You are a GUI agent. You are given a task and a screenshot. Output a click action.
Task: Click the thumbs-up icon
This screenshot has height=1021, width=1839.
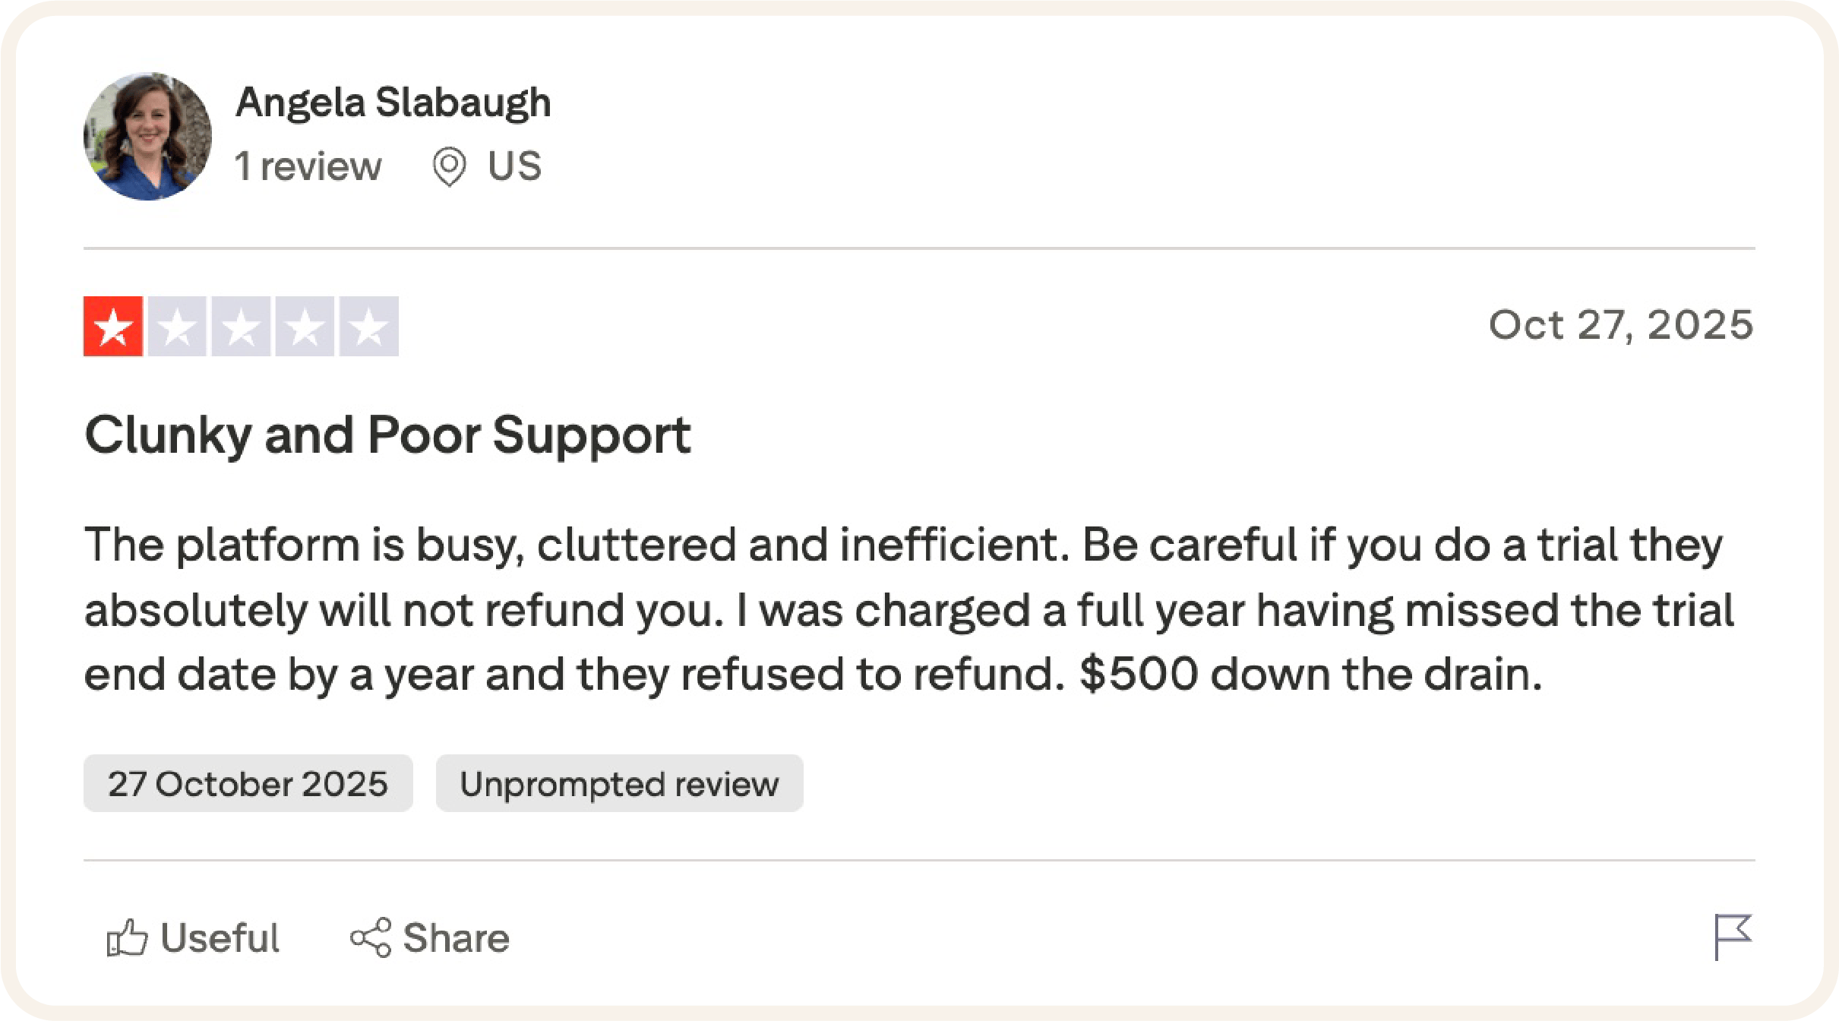126,937
